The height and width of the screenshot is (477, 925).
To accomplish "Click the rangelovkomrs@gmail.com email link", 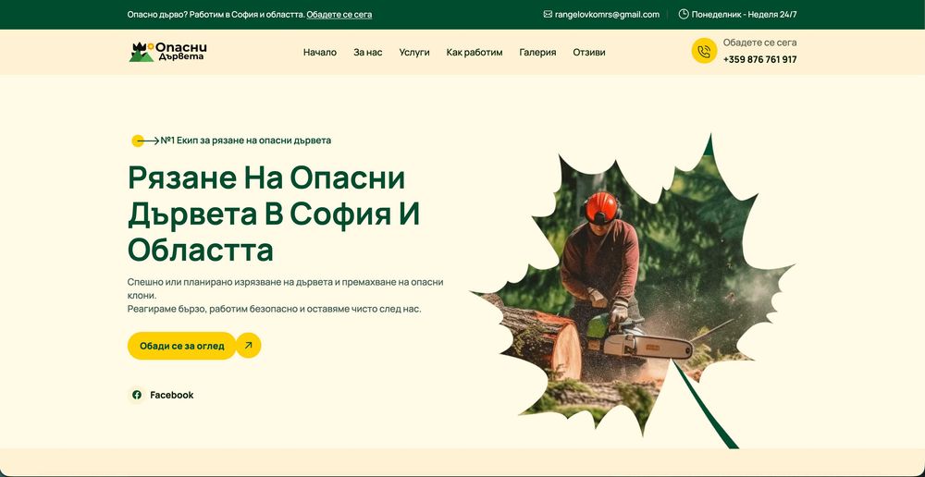I will click(607, 15).
